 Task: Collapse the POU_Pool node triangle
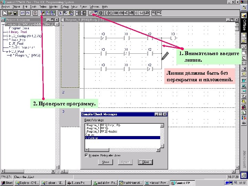7,52
